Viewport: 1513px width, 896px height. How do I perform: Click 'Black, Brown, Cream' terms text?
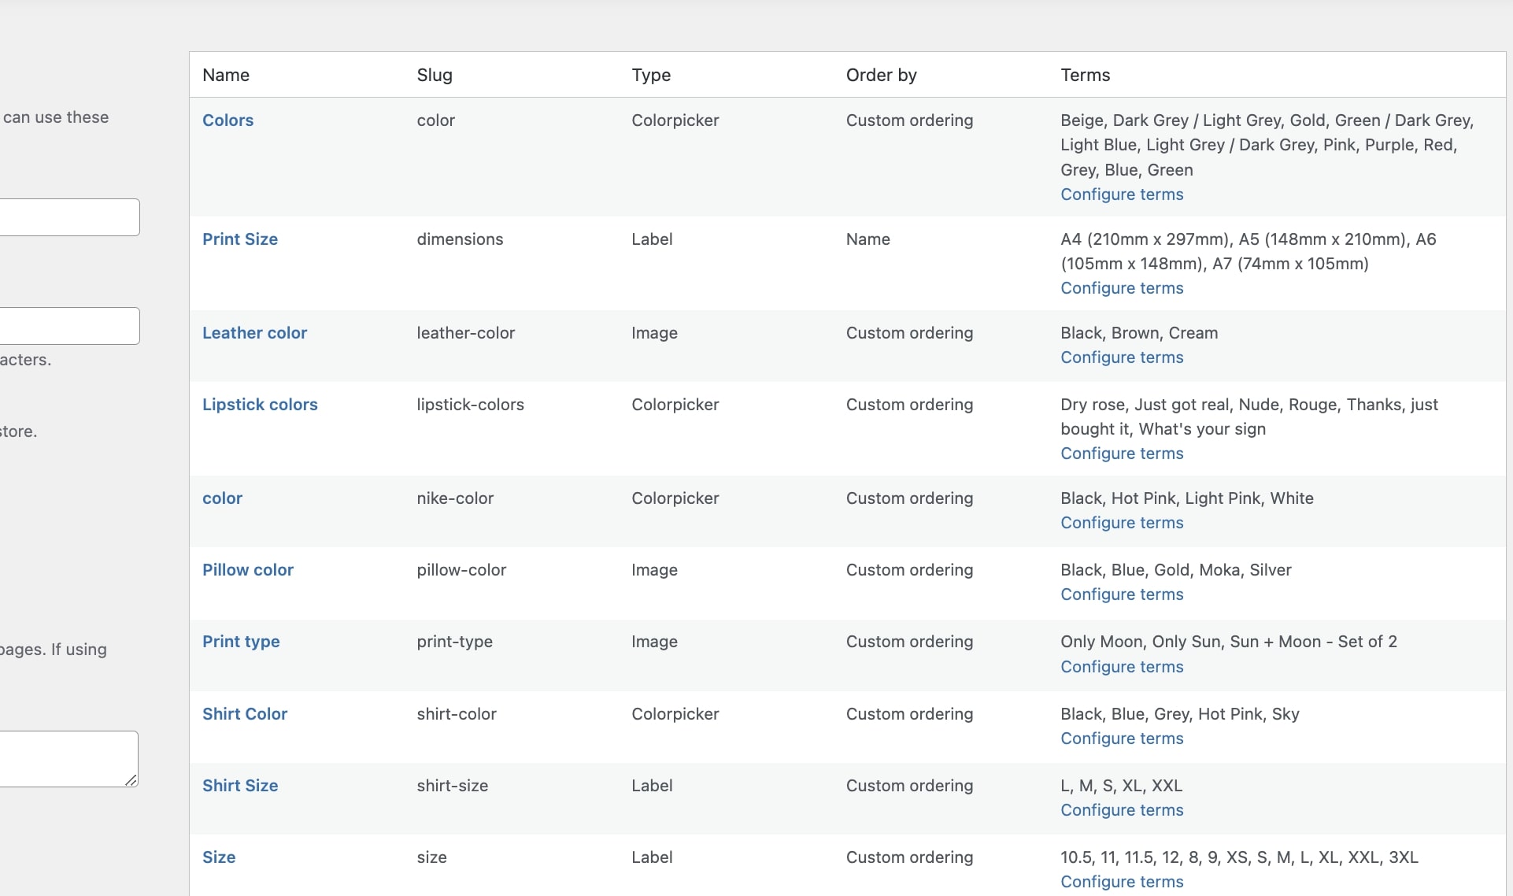(x=1139, y=333)
